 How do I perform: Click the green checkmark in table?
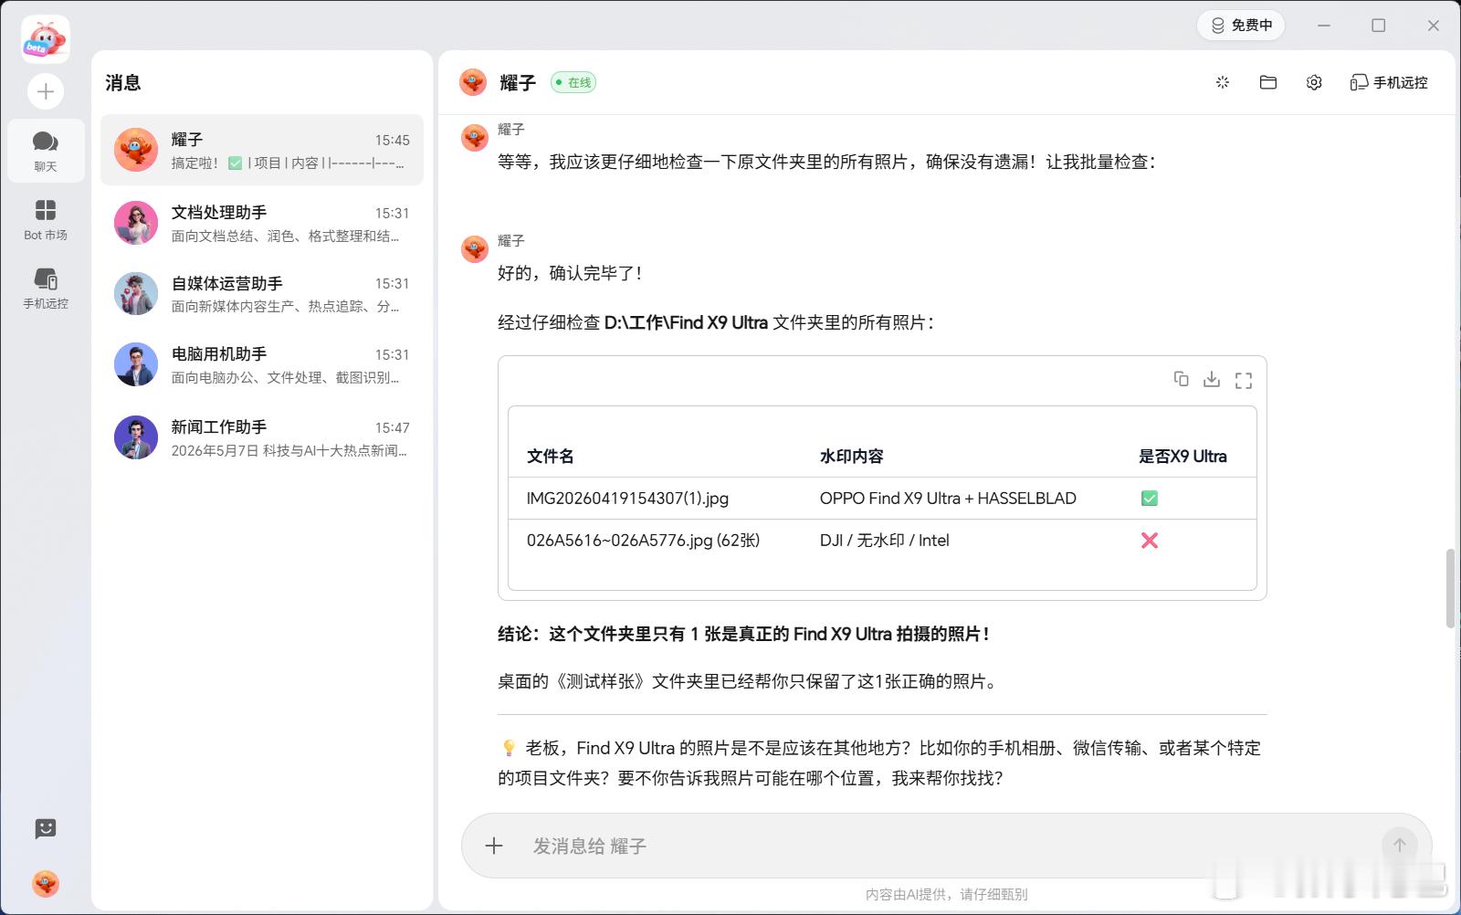click(1150, 499)
